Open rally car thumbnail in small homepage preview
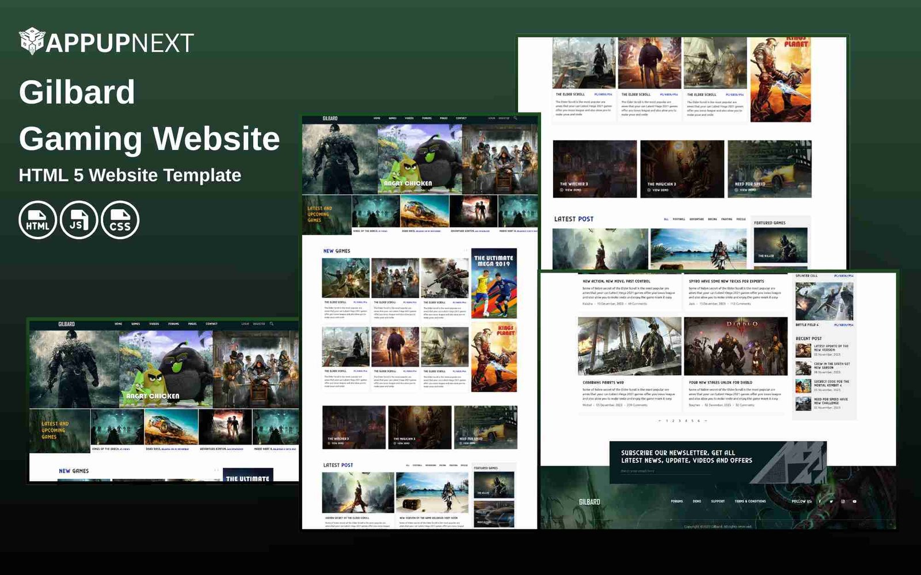Viewport: 921px width, 575px height. 172,426
